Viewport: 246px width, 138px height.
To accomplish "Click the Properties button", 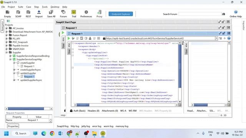I will tap(13, 126).
